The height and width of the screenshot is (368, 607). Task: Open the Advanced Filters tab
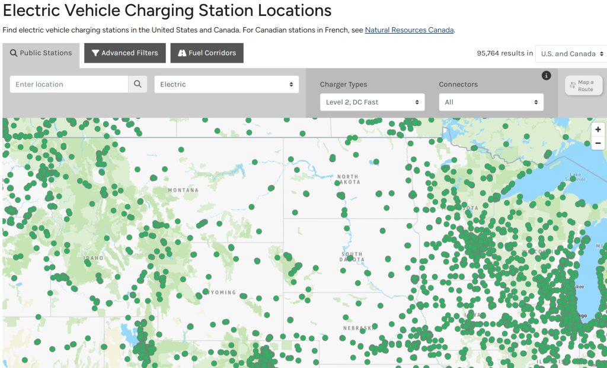click(125, 53)
